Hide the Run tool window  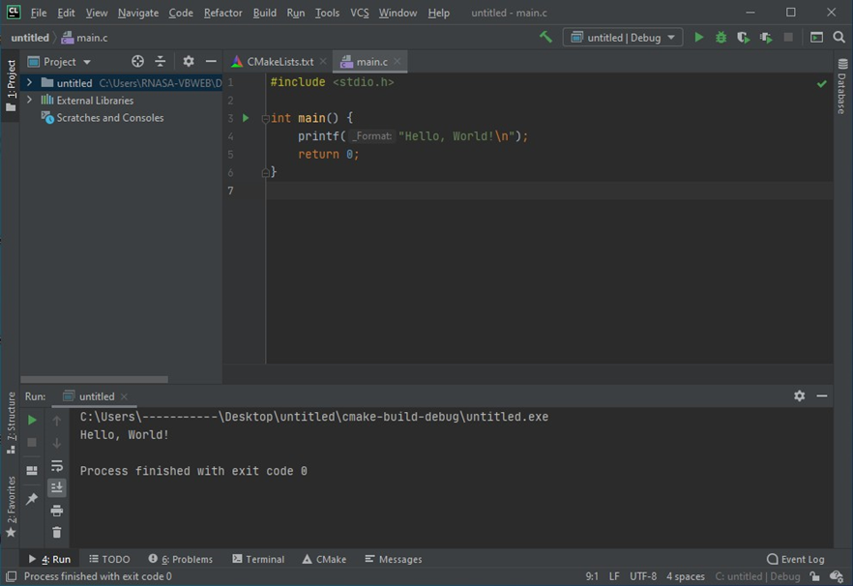822,396
